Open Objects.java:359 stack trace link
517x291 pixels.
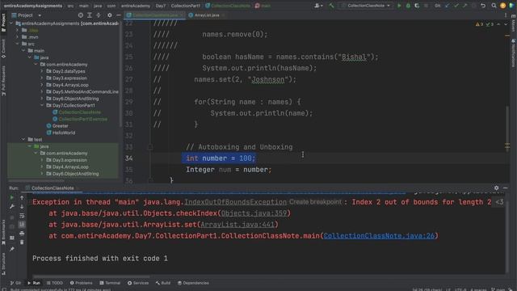pos(254,213)
